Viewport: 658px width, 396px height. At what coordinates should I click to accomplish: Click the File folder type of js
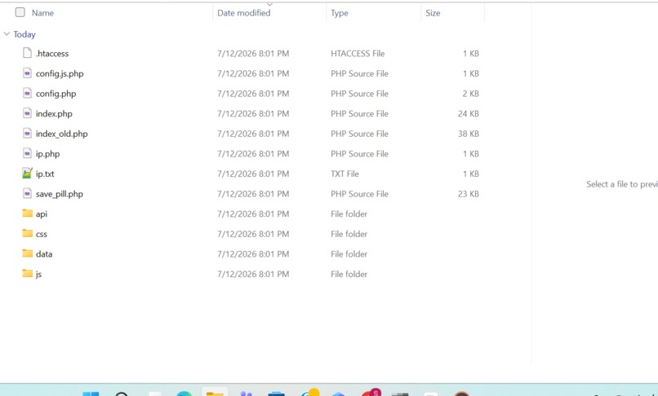[349, 274]
